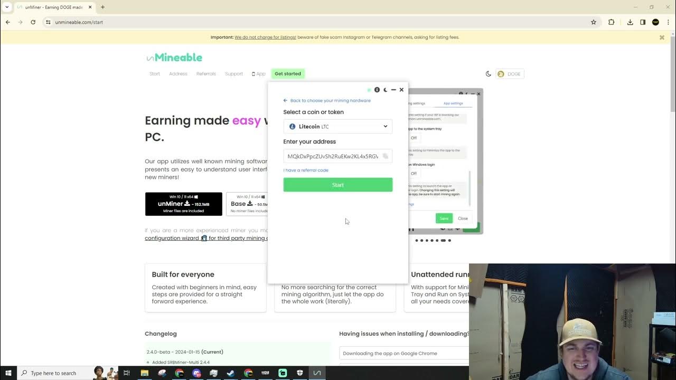This screenshot has width=676, height=380.
Task: Open the Start menu on unMineable site
Action: (x=155, y=74)
